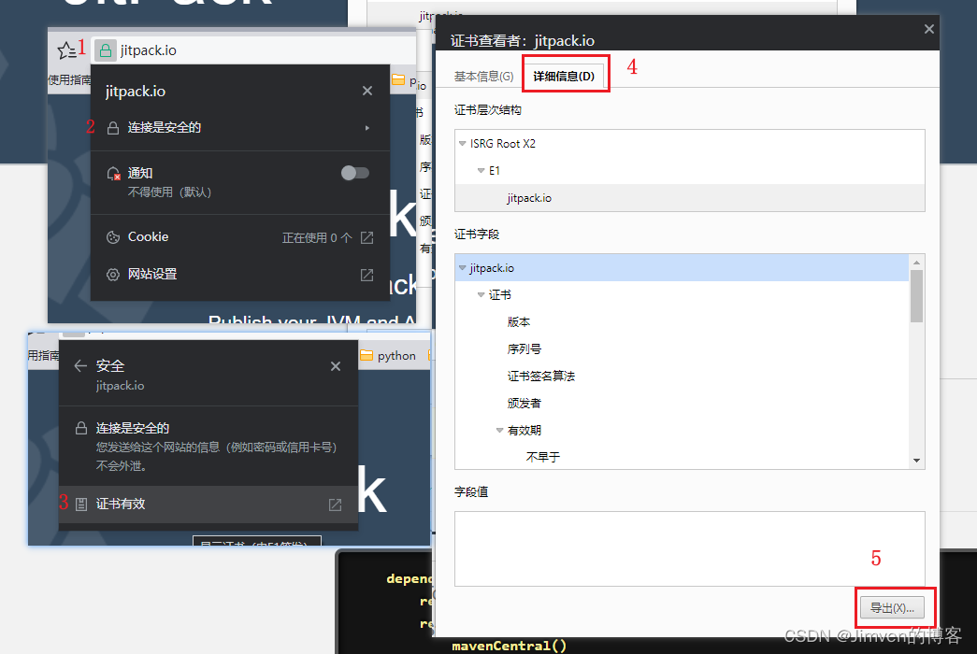The width and height of the screenshot is (977, 654).
Task: Collapse the E1 hierarchy node
Action: 481,171
